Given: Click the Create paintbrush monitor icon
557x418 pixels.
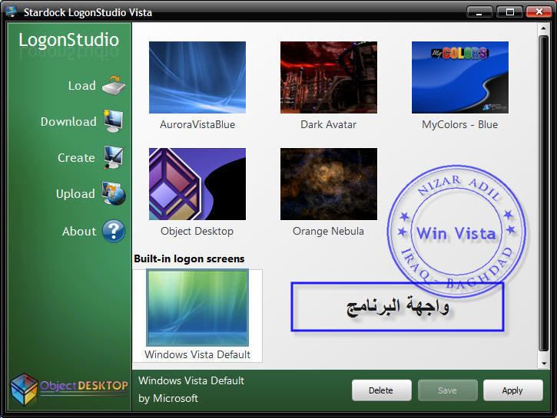Looking at the screenshot, I should pyautogui.click(x=114, y=157).
